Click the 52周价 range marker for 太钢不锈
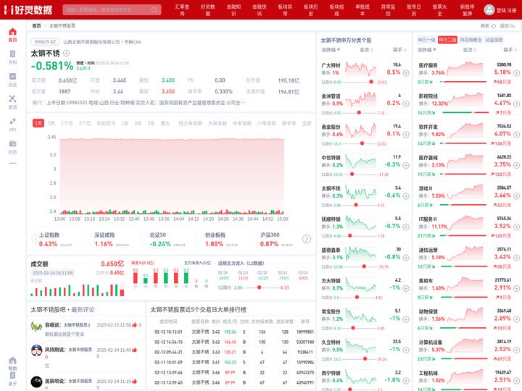Image resolution: width=522 pixels, height=391 pixels. 356,205
